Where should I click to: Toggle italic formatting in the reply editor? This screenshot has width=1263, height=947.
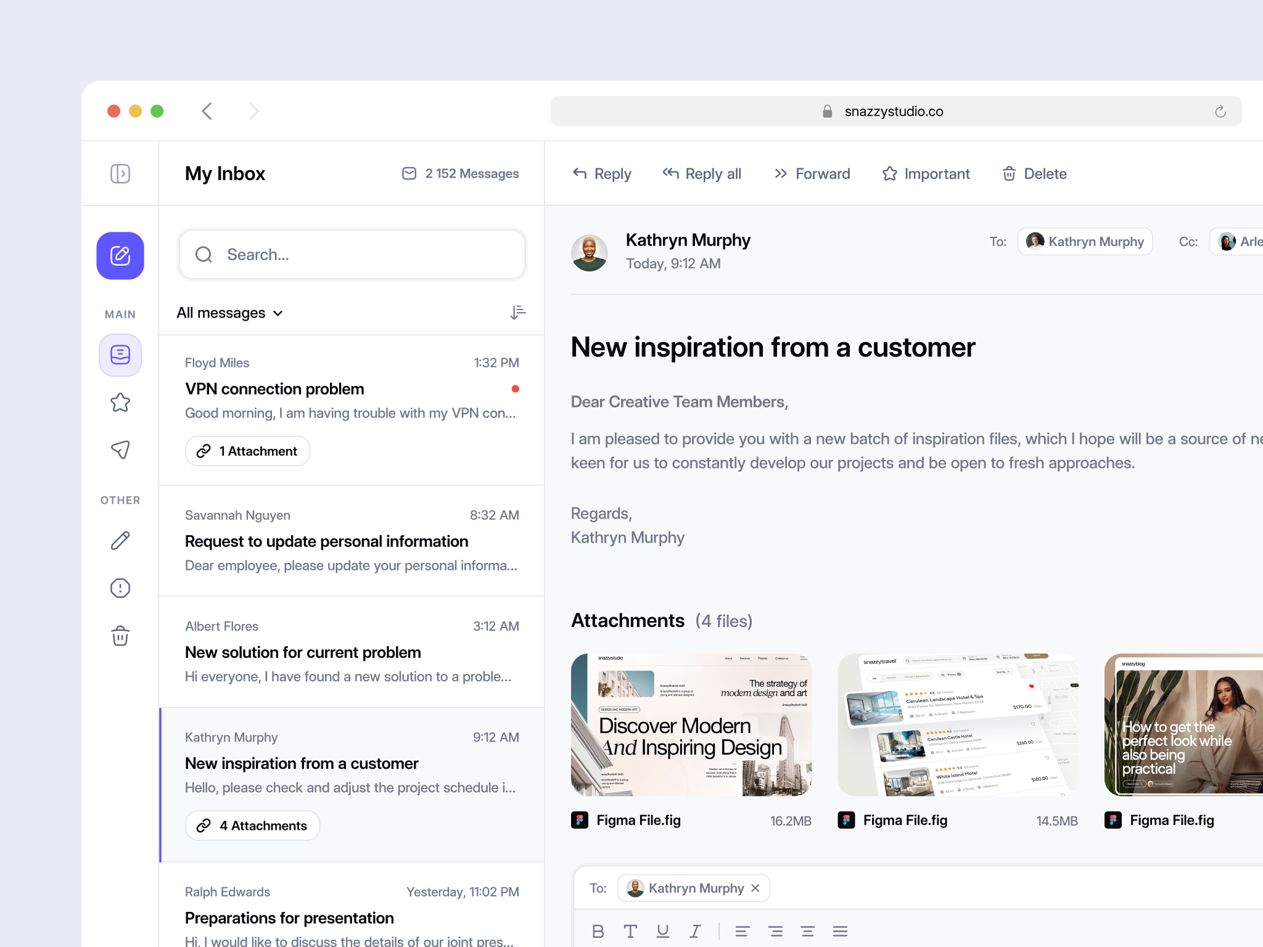point(696,931)
